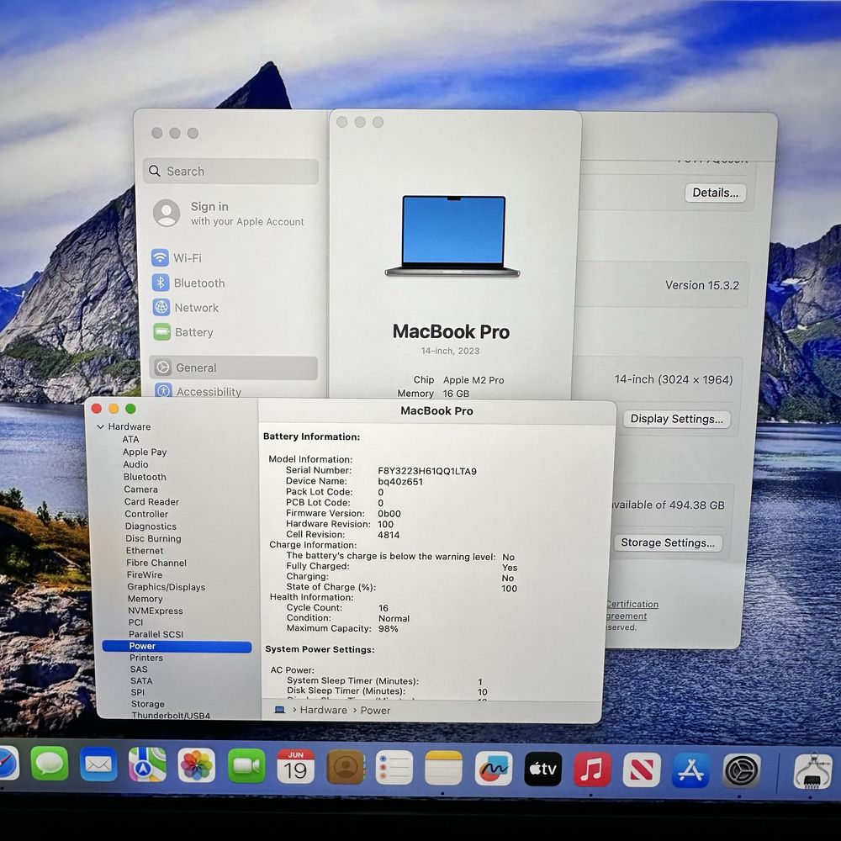Open System Settings icon in Dock

tap(742, 770)
